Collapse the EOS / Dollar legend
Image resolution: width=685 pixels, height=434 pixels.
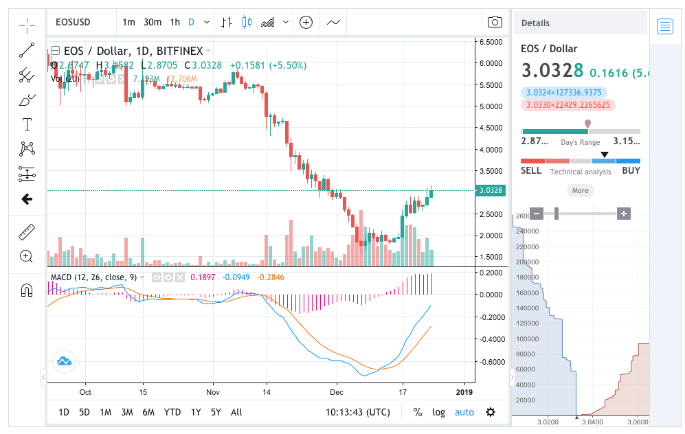pyautogui.click(x=54, y=50)
